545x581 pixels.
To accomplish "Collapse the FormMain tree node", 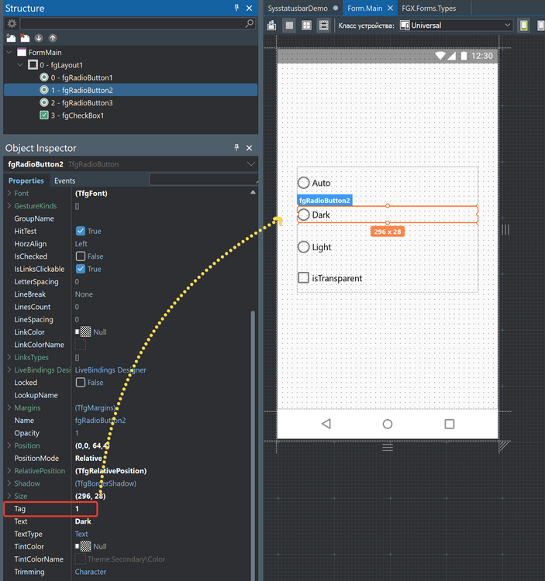I will click(9, 52).
